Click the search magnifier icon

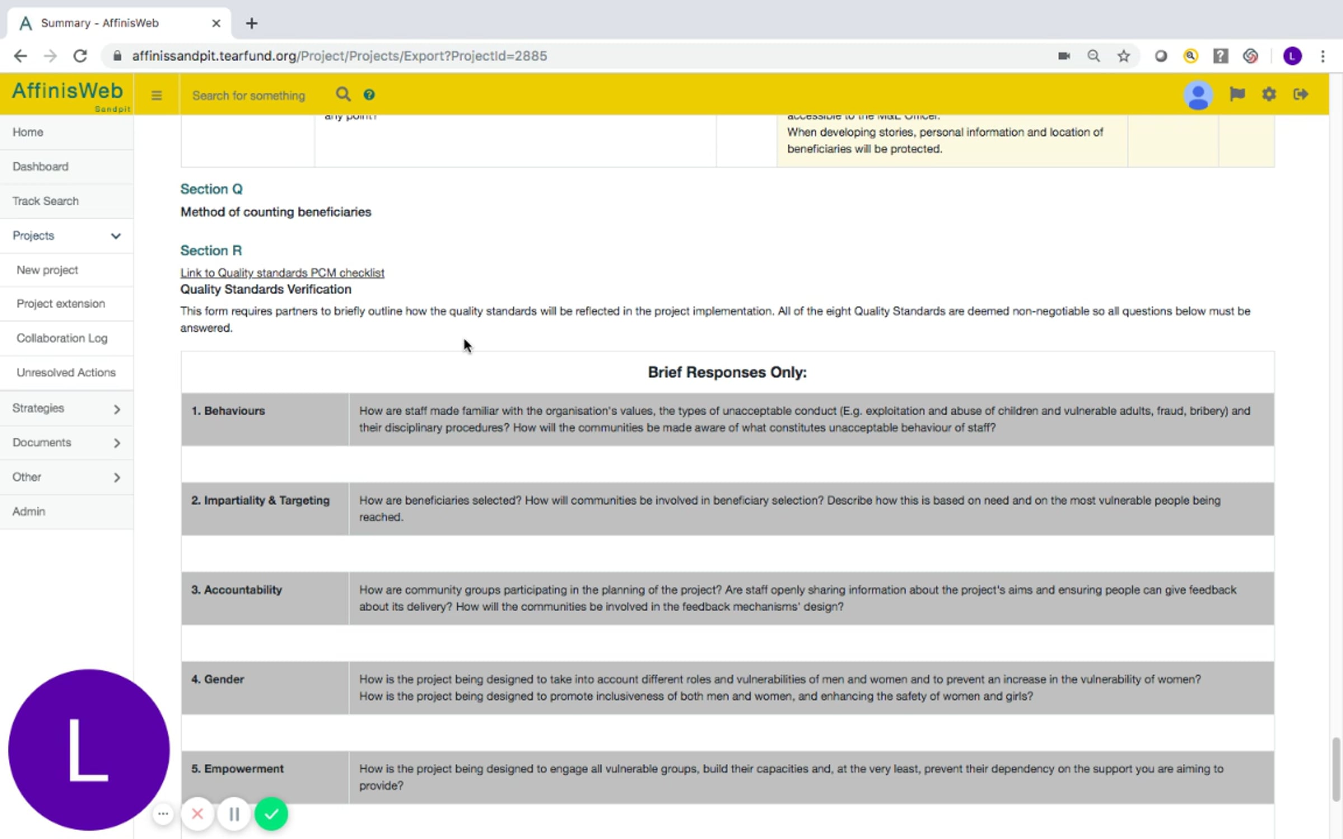point(343,94)
